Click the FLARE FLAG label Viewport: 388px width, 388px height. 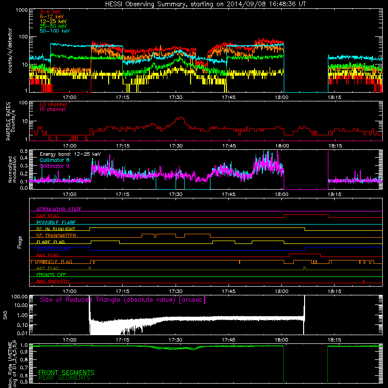[50, 242]
